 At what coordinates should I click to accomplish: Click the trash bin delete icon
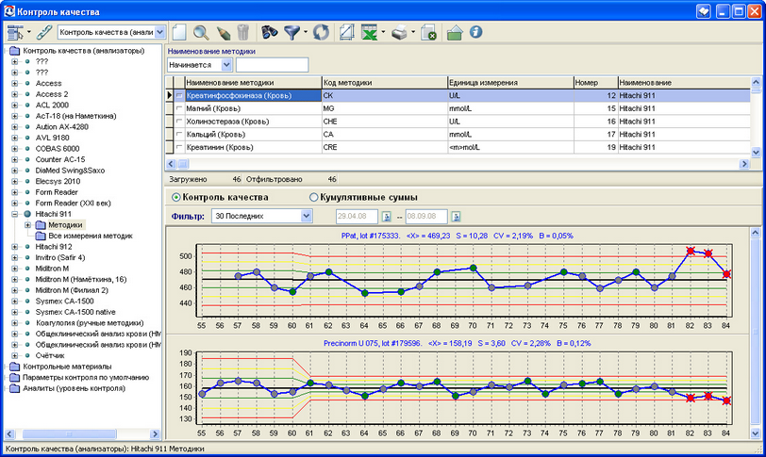pos(243,33)
